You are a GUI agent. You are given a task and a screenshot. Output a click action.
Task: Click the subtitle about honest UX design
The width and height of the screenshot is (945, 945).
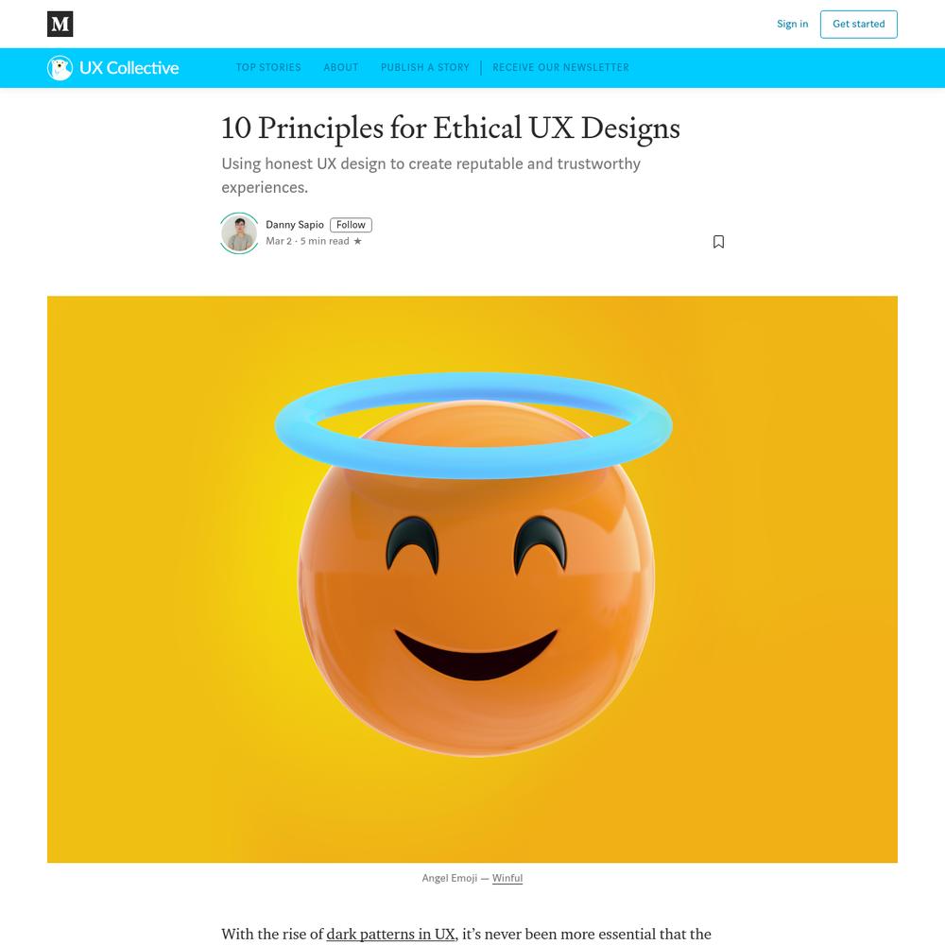click(x=431, y=176)
